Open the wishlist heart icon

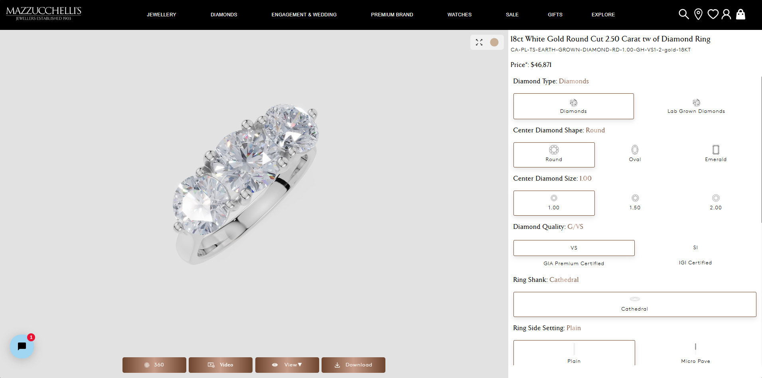713,14
